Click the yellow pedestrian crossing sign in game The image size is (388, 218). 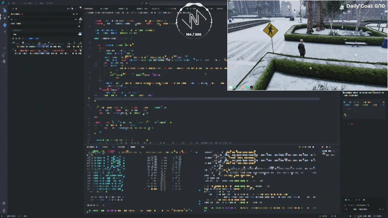(x=270, y=30)
